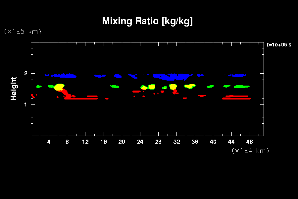Screen dimensions: 298x199
Task: Click the "Height" vertical axis label
Action: tap(14, 89)
